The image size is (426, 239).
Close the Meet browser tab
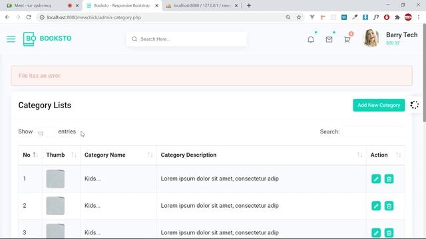(x=77, y=5)
